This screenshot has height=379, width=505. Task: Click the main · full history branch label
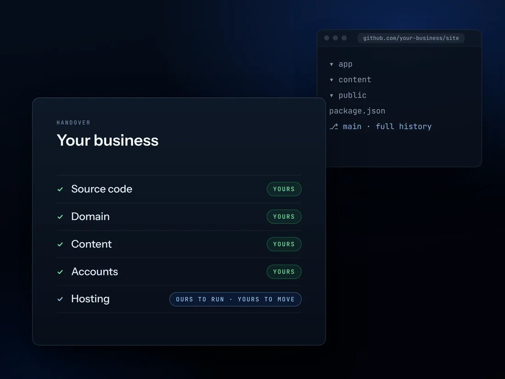[387, 127]
